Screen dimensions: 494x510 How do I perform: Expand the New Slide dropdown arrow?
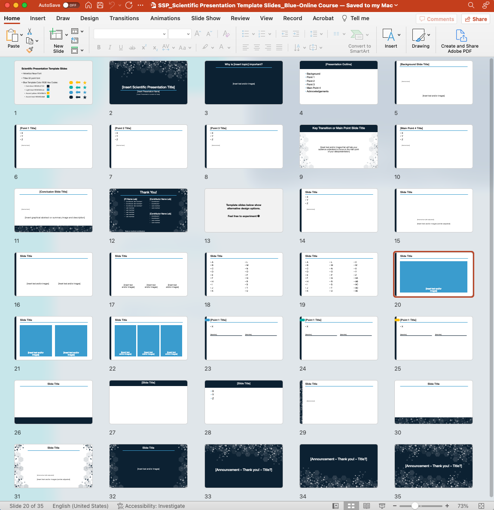click(67, 35)
